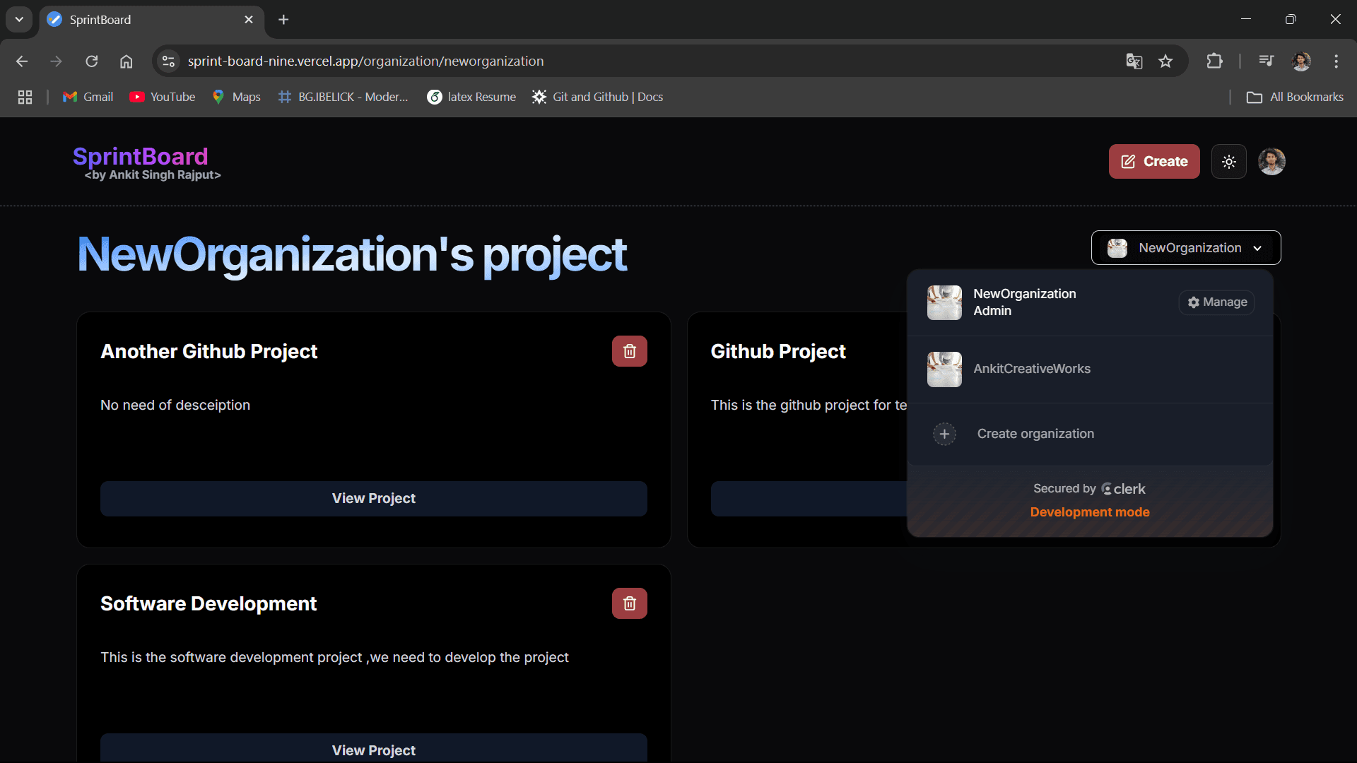Switch to AnkitCreativeWorks organization

tap(1031, 369)
